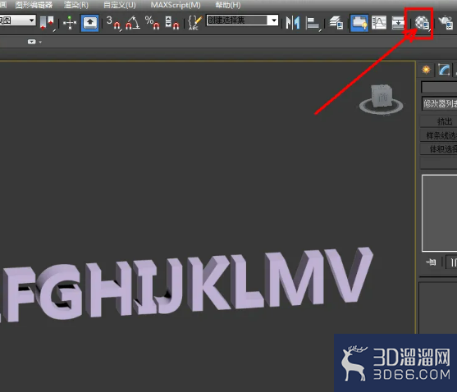Image resolution: width=457 pixels, height=392 pixels.
Task: Click the select and manipulate icon
Action: click(x=70, y=23)
